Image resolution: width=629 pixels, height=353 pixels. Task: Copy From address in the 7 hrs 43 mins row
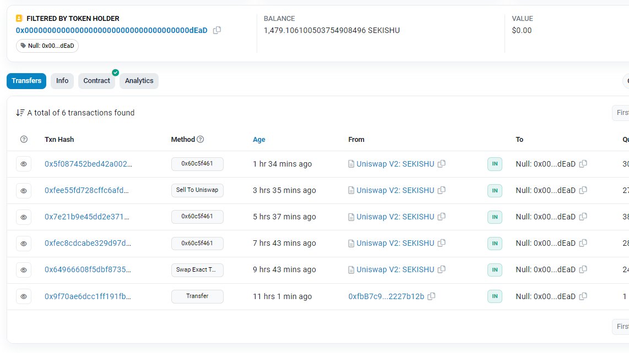[442, 243]
